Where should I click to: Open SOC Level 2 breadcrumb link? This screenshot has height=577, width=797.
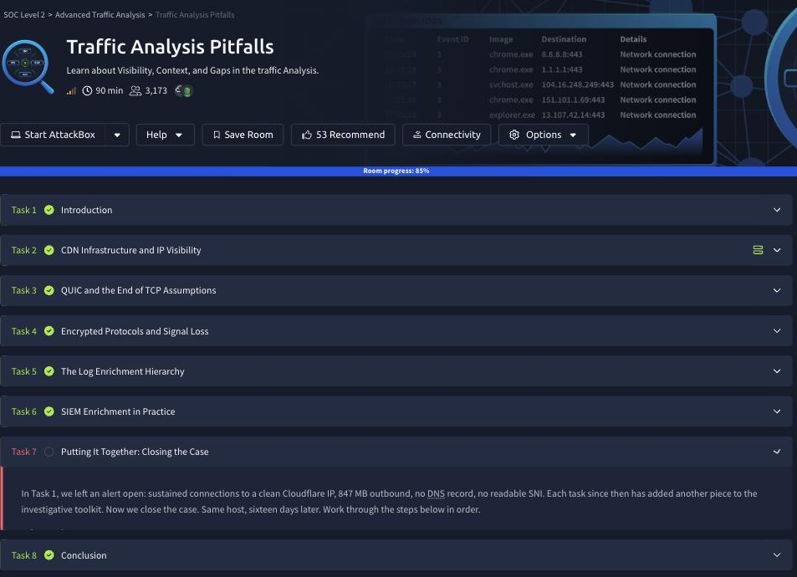click(x=24, y=15)
